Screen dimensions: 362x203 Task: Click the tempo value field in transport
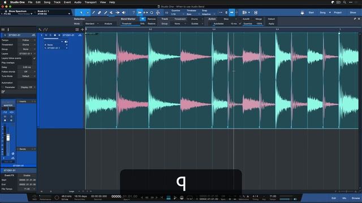[273, 196]
